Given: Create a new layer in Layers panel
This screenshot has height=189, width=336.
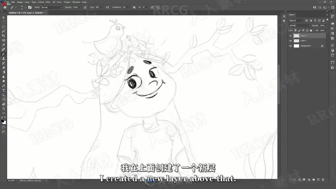Looking at the screenshot, I should coord(318,179).
